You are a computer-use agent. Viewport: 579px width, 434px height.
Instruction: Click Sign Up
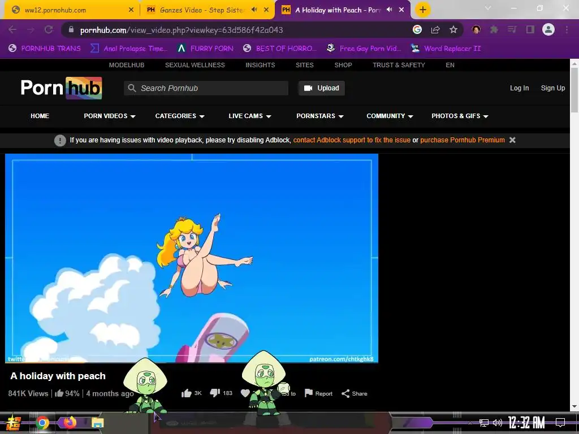pyautogui.click(x=553, y=88)
